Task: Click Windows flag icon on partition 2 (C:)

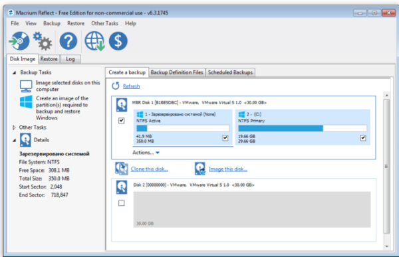Action: (241, 114)
